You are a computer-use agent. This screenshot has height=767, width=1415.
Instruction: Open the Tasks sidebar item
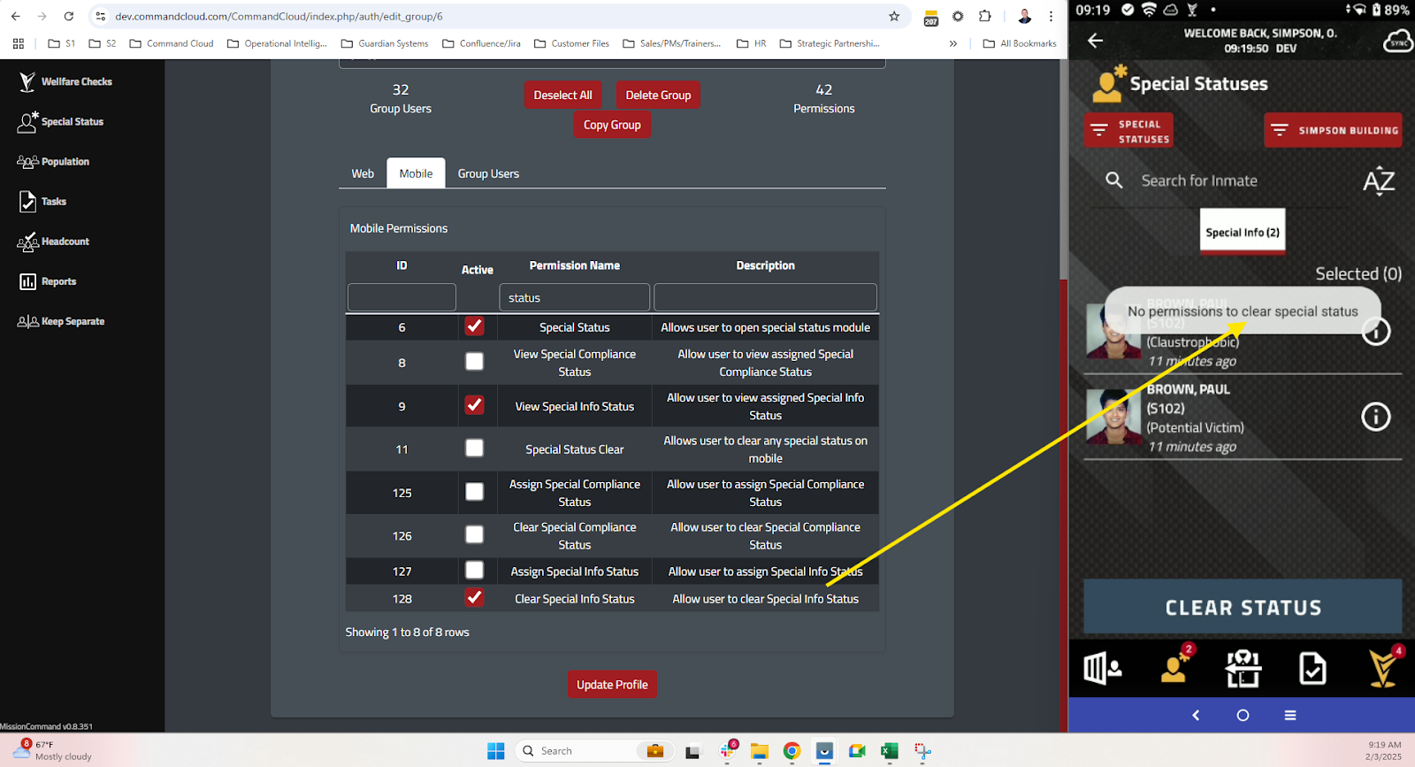click(x=43, y=202)
